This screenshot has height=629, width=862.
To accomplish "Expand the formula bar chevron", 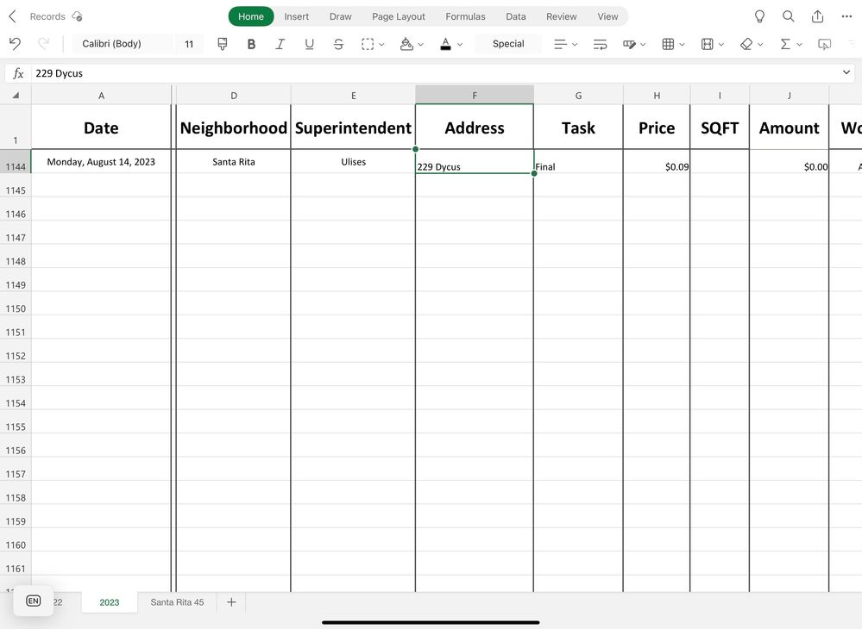I will tap(846, 72).
